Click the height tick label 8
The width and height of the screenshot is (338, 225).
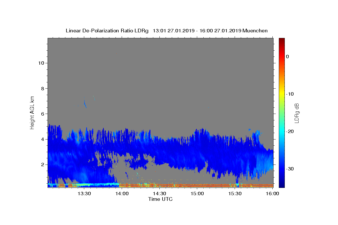coord(43,88)
